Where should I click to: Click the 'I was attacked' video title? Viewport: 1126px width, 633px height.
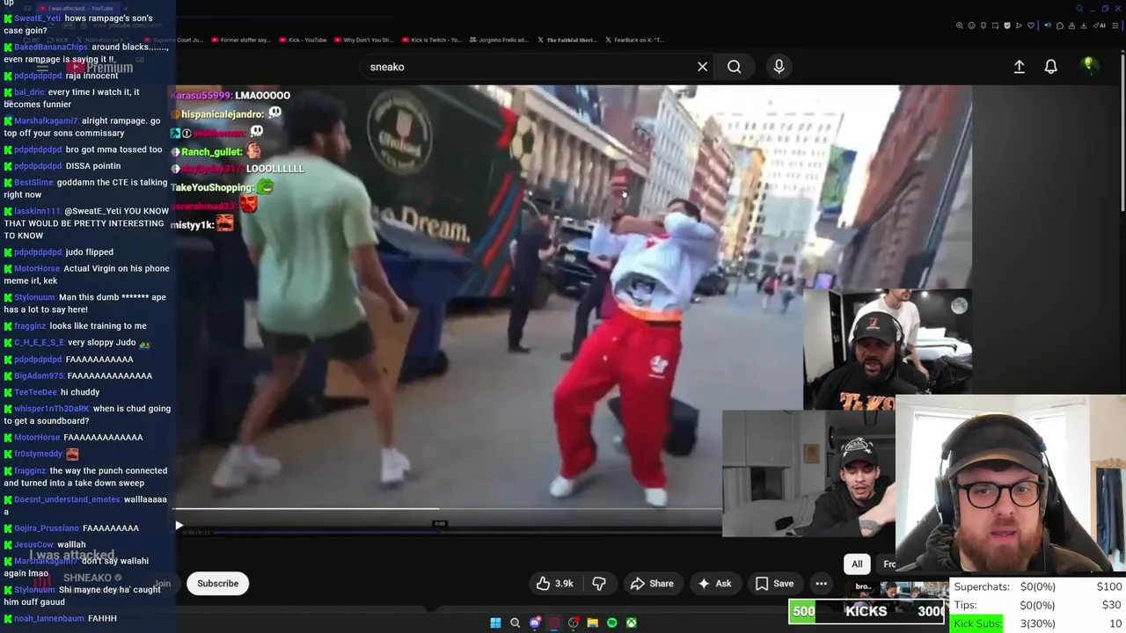72,555
